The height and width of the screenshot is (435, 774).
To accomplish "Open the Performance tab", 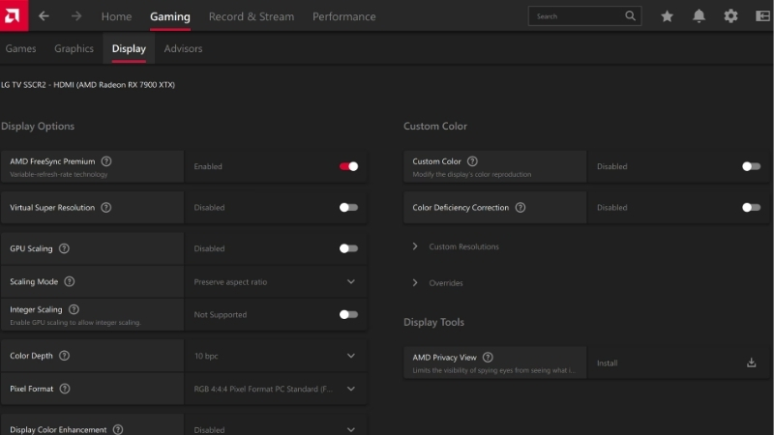I will tap(344, 16).
